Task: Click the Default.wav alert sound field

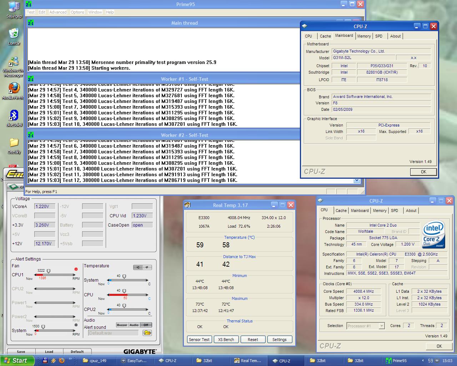Action: click(114, 333)
